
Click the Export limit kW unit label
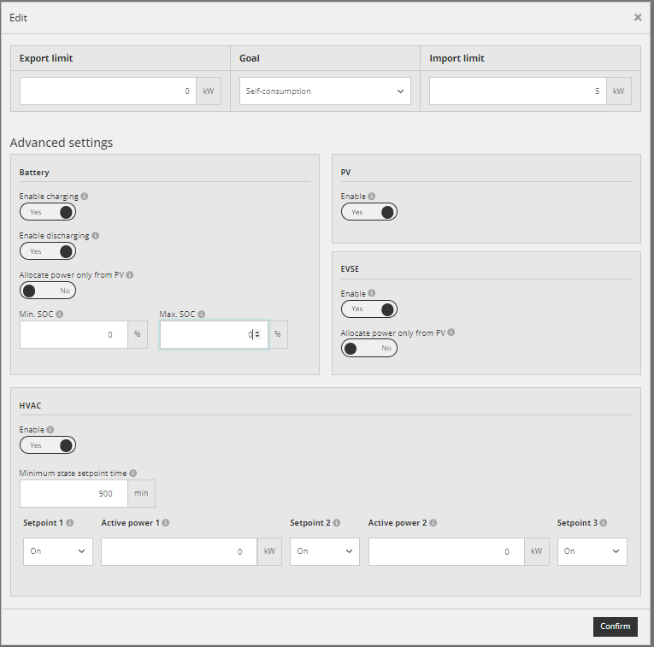click(x=209, y=91)
